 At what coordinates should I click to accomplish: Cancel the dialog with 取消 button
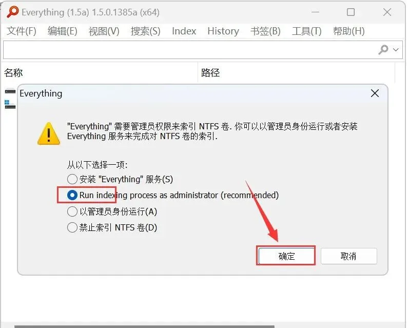348,256
